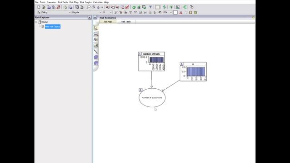The height and width of the screenshot is (163, 290).
Task: Open the Risk Table menu
Action: click(63, 2)
